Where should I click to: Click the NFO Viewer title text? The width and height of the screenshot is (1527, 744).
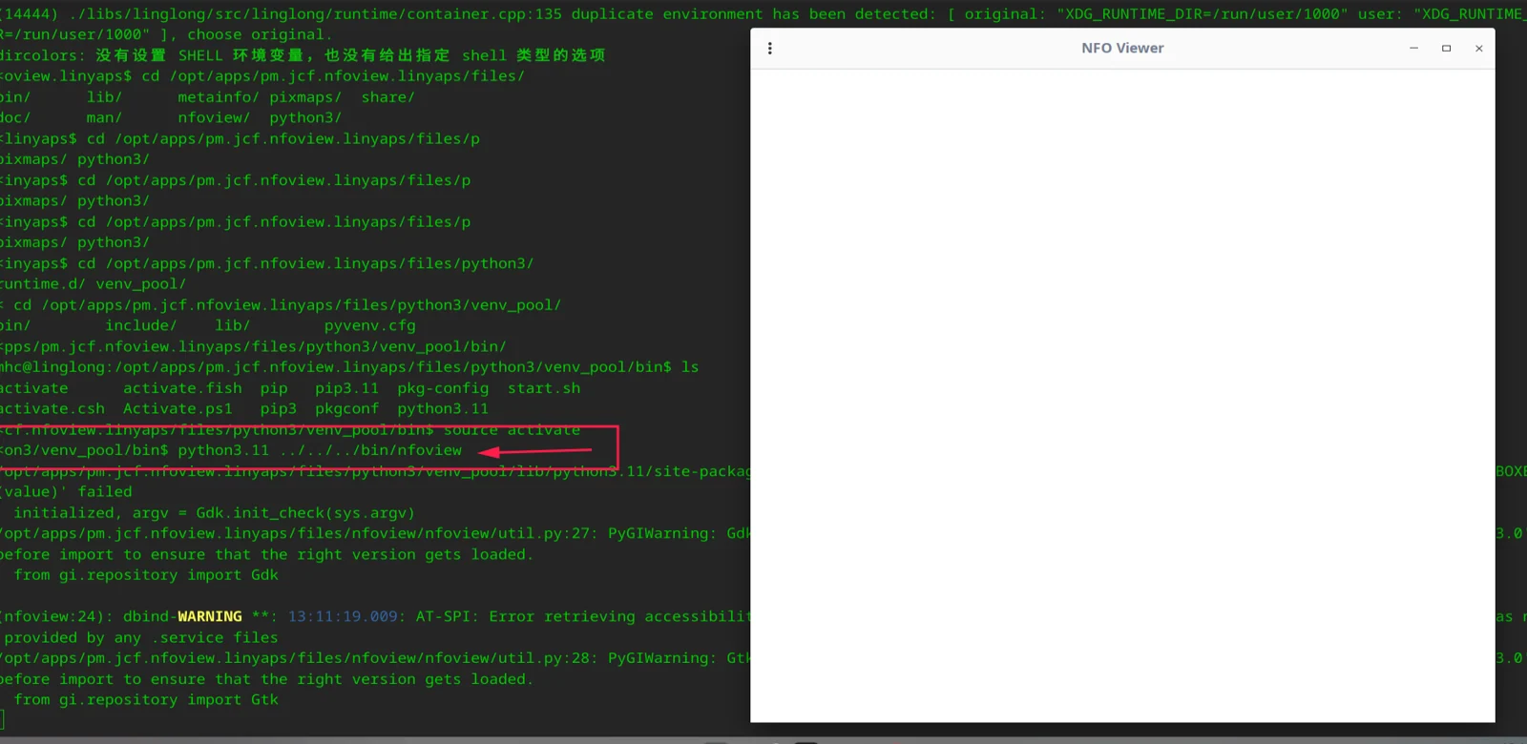1122,48
